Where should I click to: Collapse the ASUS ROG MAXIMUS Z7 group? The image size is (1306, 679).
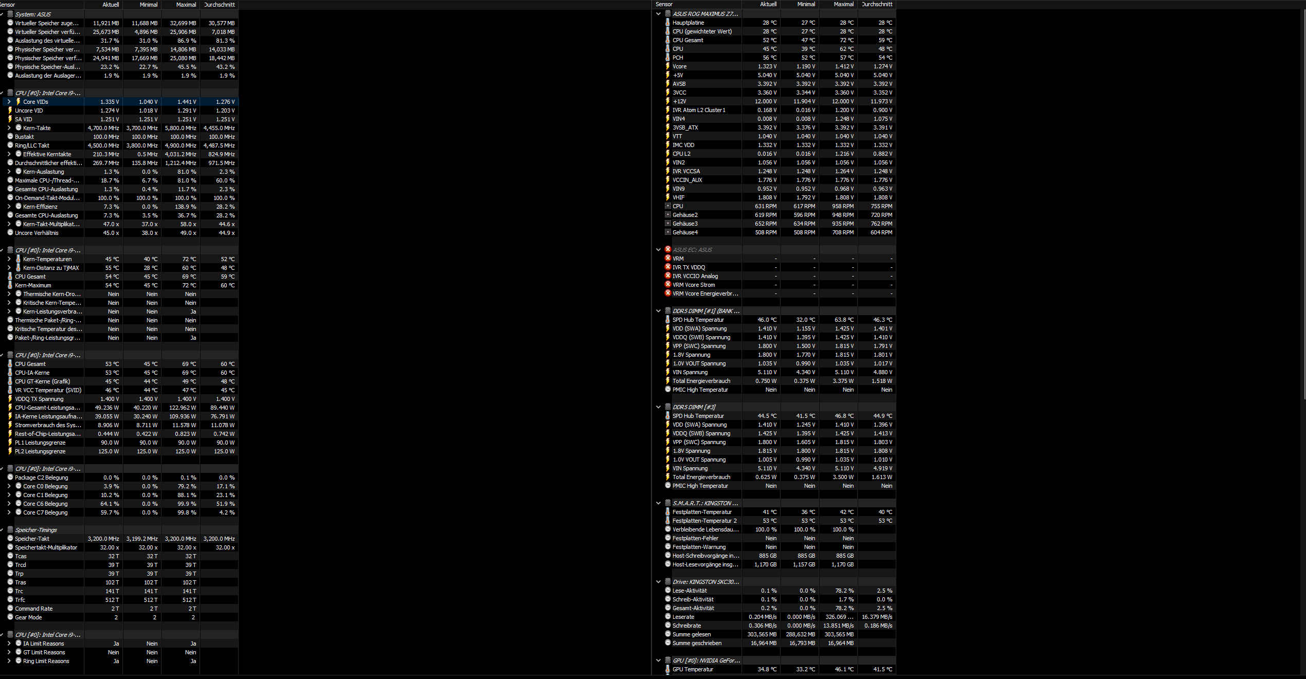coord(658,14)
